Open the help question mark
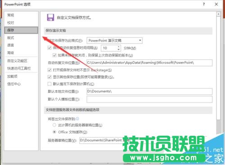 [x=204, y=4]
